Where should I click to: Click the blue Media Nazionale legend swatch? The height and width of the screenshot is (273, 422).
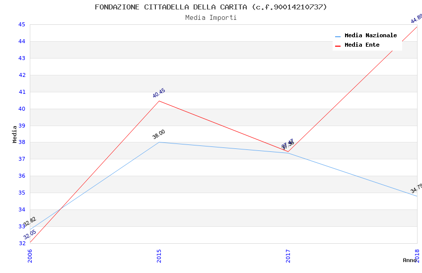338,36
